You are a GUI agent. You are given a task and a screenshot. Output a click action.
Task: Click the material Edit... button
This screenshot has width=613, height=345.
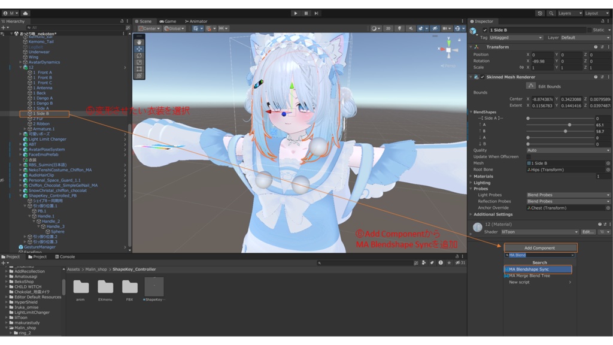pos(588,232)
